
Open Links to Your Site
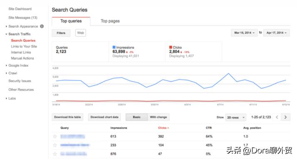pos(24,47)
